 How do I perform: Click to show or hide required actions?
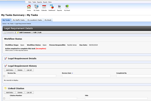click(16, 50)
